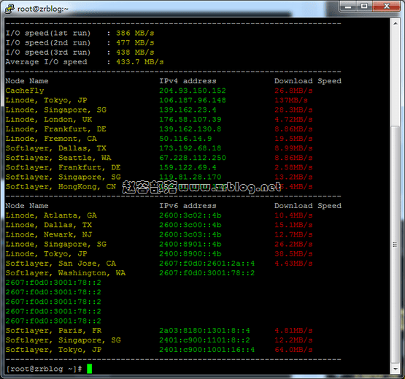Click IP address 204.93.150.152
The width and height of the screenshot is (405, 379).
[x=193, y=91]
